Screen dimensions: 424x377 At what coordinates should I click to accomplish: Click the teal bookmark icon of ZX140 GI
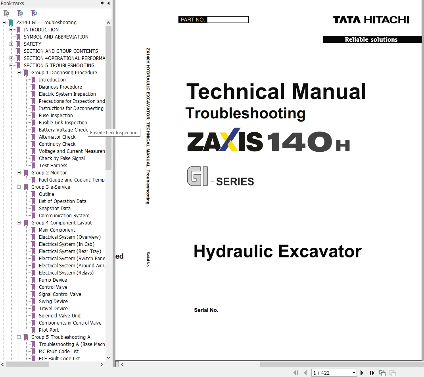(11, 23)
